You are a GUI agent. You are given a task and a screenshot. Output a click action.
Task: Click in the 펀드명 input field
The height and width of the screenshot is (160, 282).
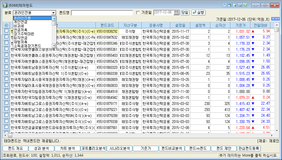coord(102,13)
